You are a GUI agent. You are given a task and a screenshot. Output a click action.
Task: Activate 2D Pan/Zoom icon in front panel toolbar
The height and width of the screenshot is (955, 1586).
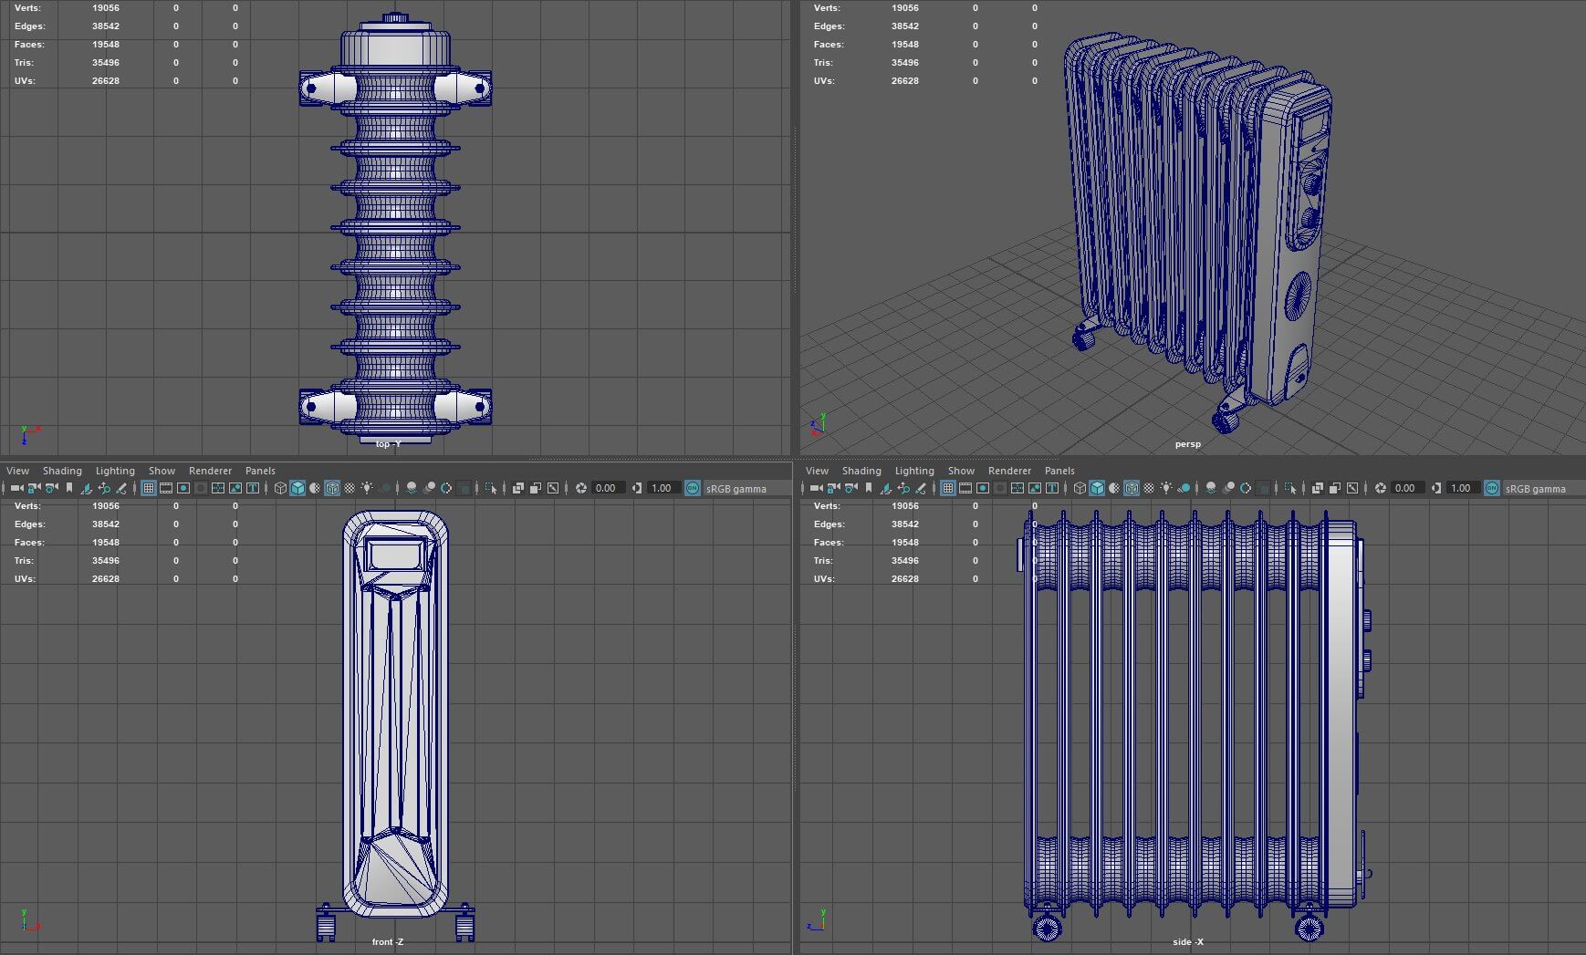pyautogui.click(x=103, y=488)
